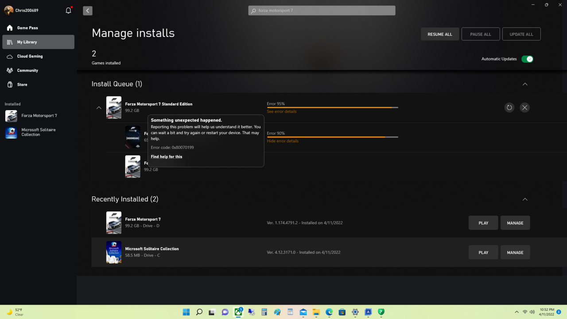Open the Windows Start menu
Image resolution: width=567 pixels, height=319 pixels.
pyautogui.click(x=186, y=312)
